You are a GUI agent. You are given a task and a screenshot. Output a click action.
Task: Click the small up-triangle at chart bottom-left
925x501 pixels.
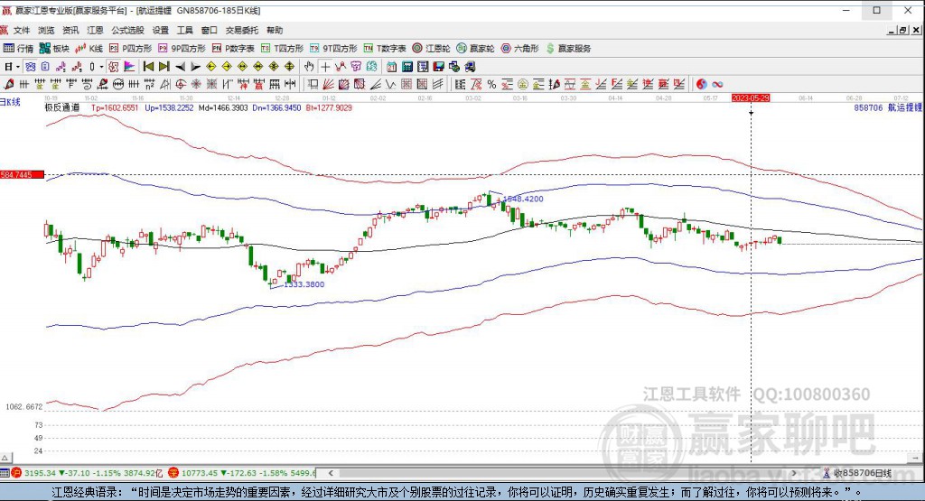[x=5, y=458]
